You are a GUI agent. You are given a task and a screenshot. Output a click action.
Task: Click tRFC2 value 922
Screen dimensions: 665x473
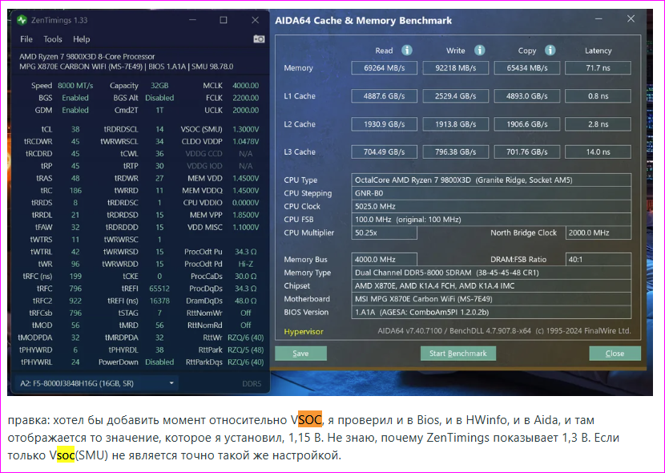point(75,301)
